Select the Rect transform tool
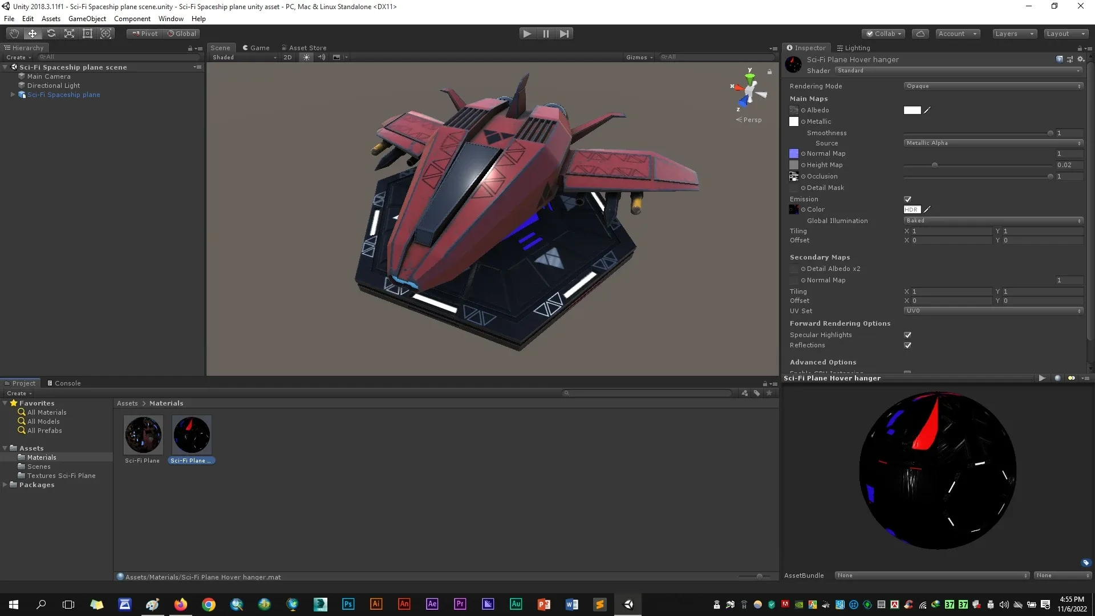The width and height of the screenshot is (1095, 616). (87, 34)
